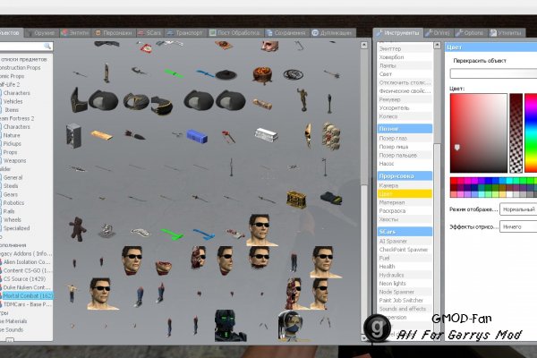Viewport: 537px width, 358px height.
Task: Select the Paint Job Switcher tool
Action: click(405, 300)
